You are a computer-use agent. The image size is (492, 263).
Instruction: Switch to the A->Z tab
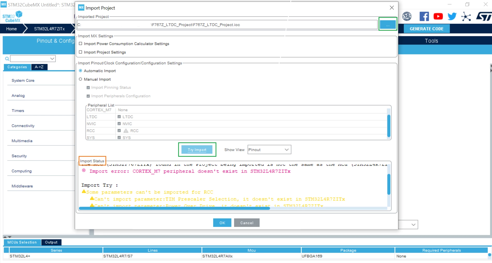tap(39, 67)
